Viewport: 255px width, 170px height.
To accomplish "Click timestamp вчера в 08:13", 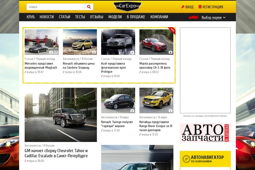I will [x=150, y=72].
